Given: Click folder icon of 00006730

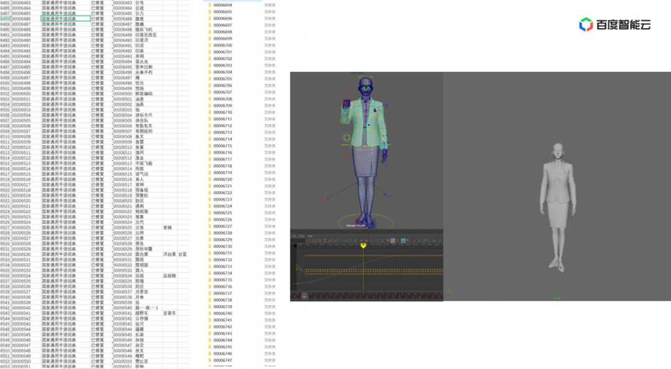Looking at the screenshot, I should pos(210,246).
